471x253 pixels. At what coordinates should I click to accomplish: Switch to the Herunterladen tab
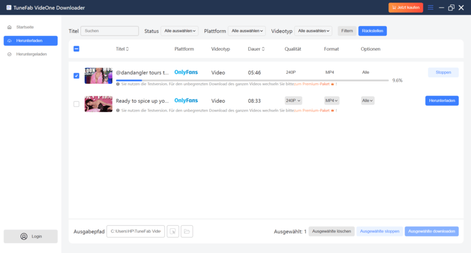(x=31, y=41)
